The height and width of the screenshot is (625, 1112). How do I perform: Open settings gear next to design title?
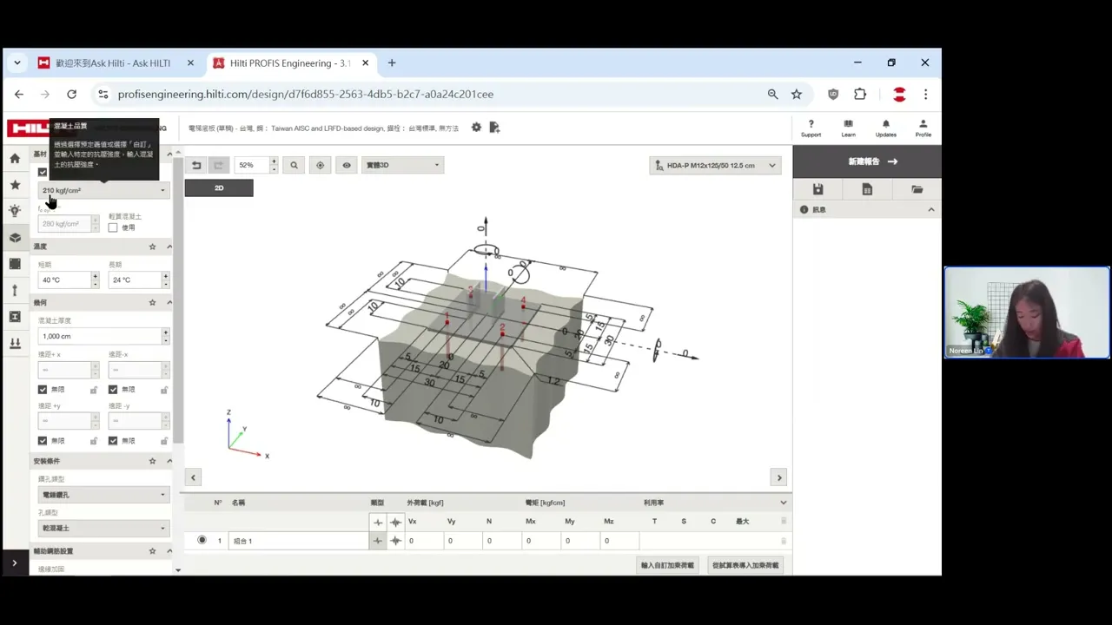476,128
